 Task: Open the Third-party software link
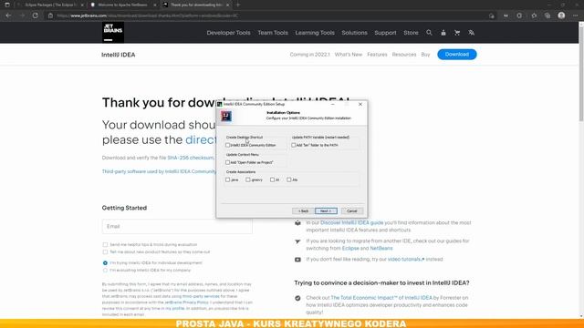click(x=159, y=171)
